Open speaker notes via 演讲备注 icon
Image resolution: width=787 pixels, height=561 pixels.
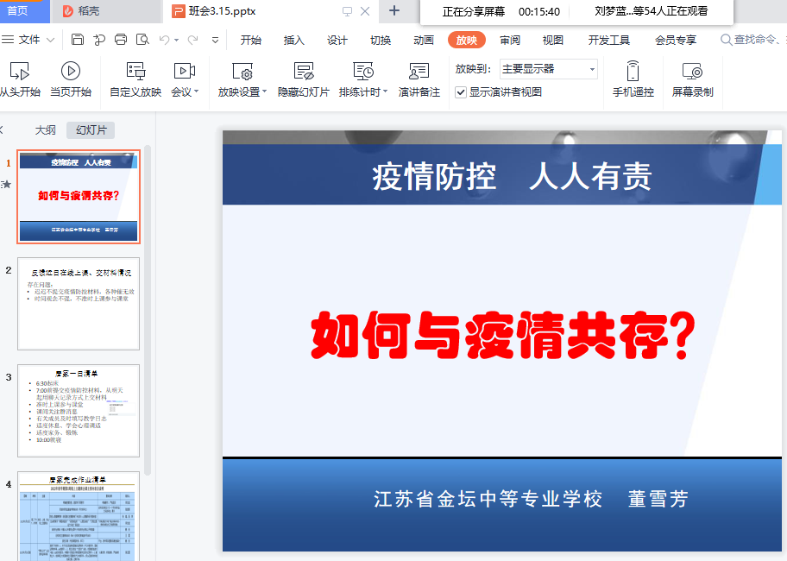pos(422,75)
